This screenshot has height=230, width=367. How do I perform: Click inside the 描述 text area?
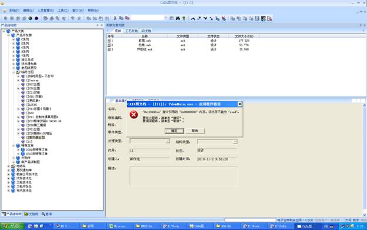tap(183, 176)
